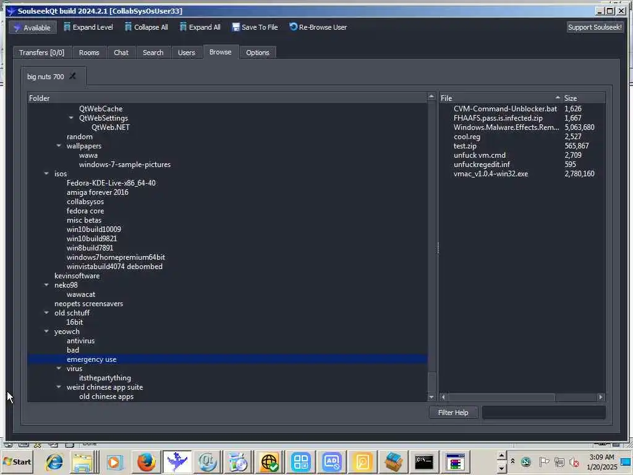Close the big nuts 700 browse tab
633x475 pixels.
click(73, 76)
